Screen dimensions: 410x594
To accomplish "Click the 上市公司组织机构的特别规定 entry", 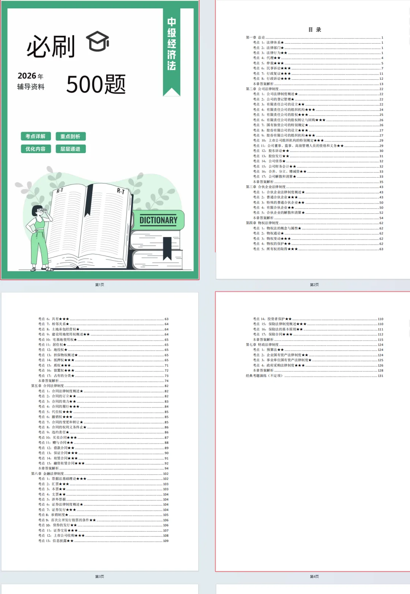I will click(x=318, y=141).
